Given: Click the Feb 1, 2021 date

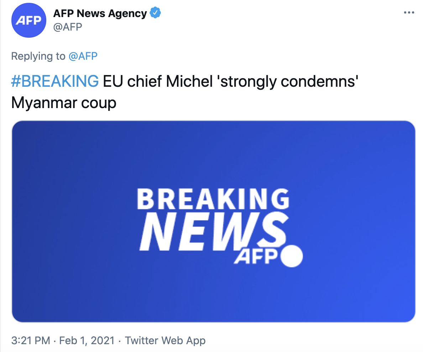Looking at the screenshot, I should click(87, 341).
